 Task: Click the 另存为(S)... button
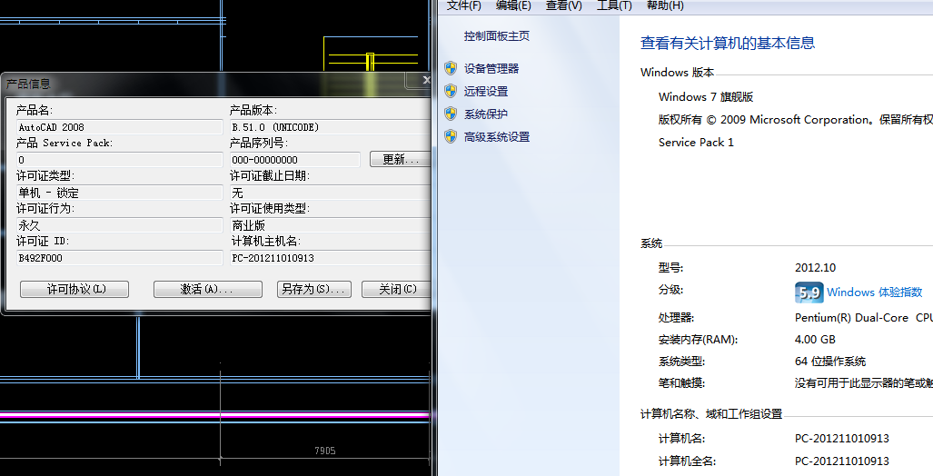coord(314,289)
